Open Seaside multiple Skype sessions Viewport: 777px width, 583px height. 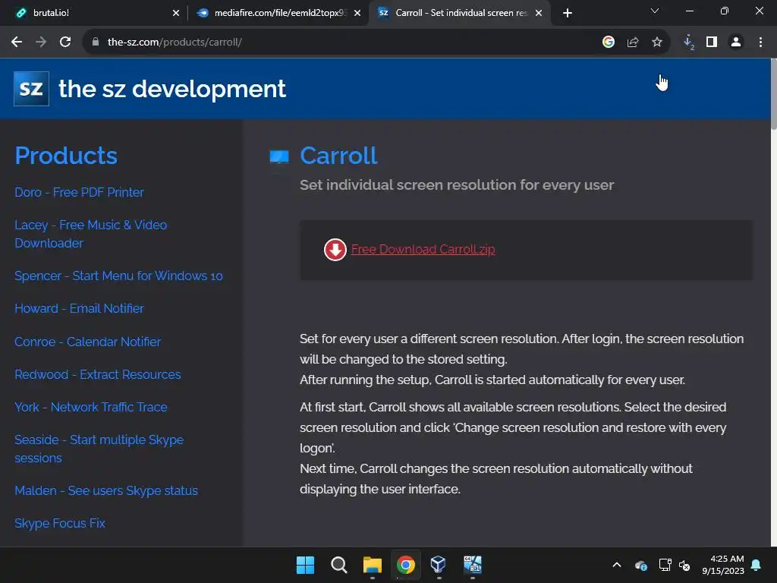pyautogui.click(x=99, y=449)
